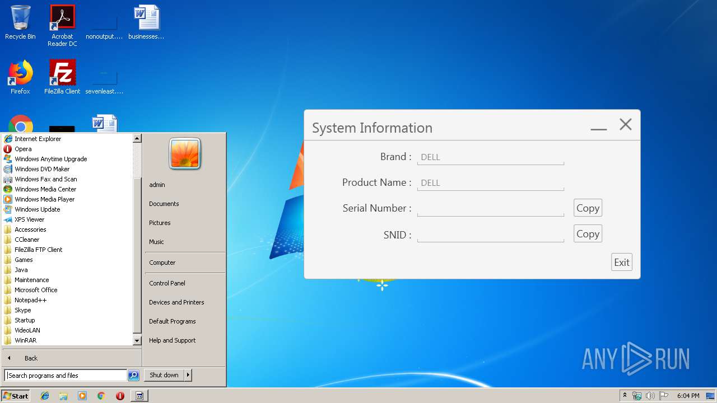717x403 pixels.
Task: Click the volume tray icon
Action: [x=650, y=396]
